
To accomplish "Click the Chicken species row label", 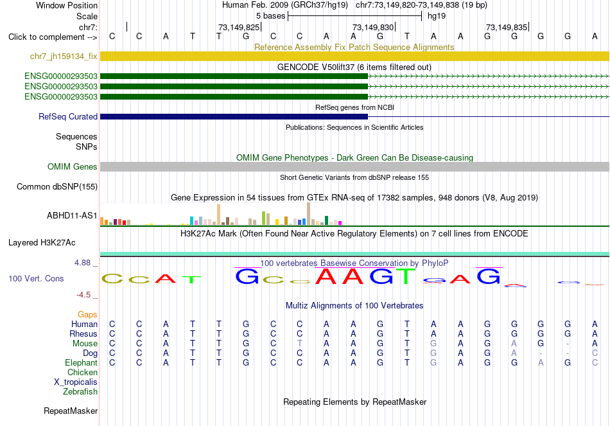I will pos(82,372).
